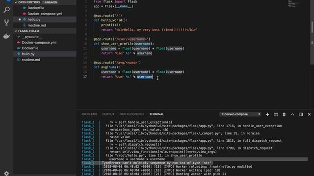Click the TypeError line in terminal
This screenshot has width=314, height=176.
pyautogui.click(x=157, y=163)
